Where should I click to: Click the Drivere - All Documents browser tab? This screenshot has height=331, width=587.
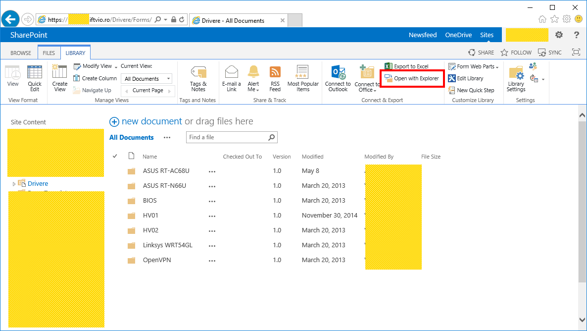(239, 21)
